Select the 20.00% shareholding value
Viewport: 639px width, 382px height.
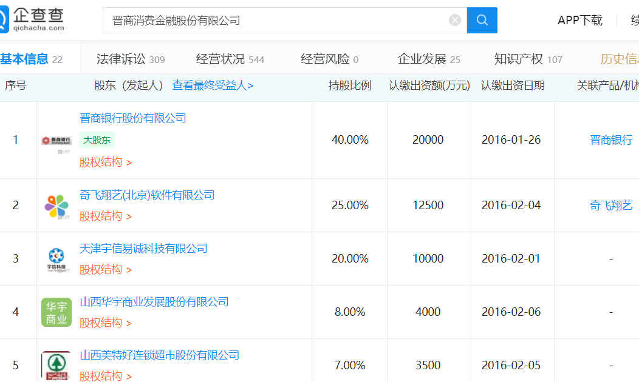pyautogui.click(x=350, y=259)
